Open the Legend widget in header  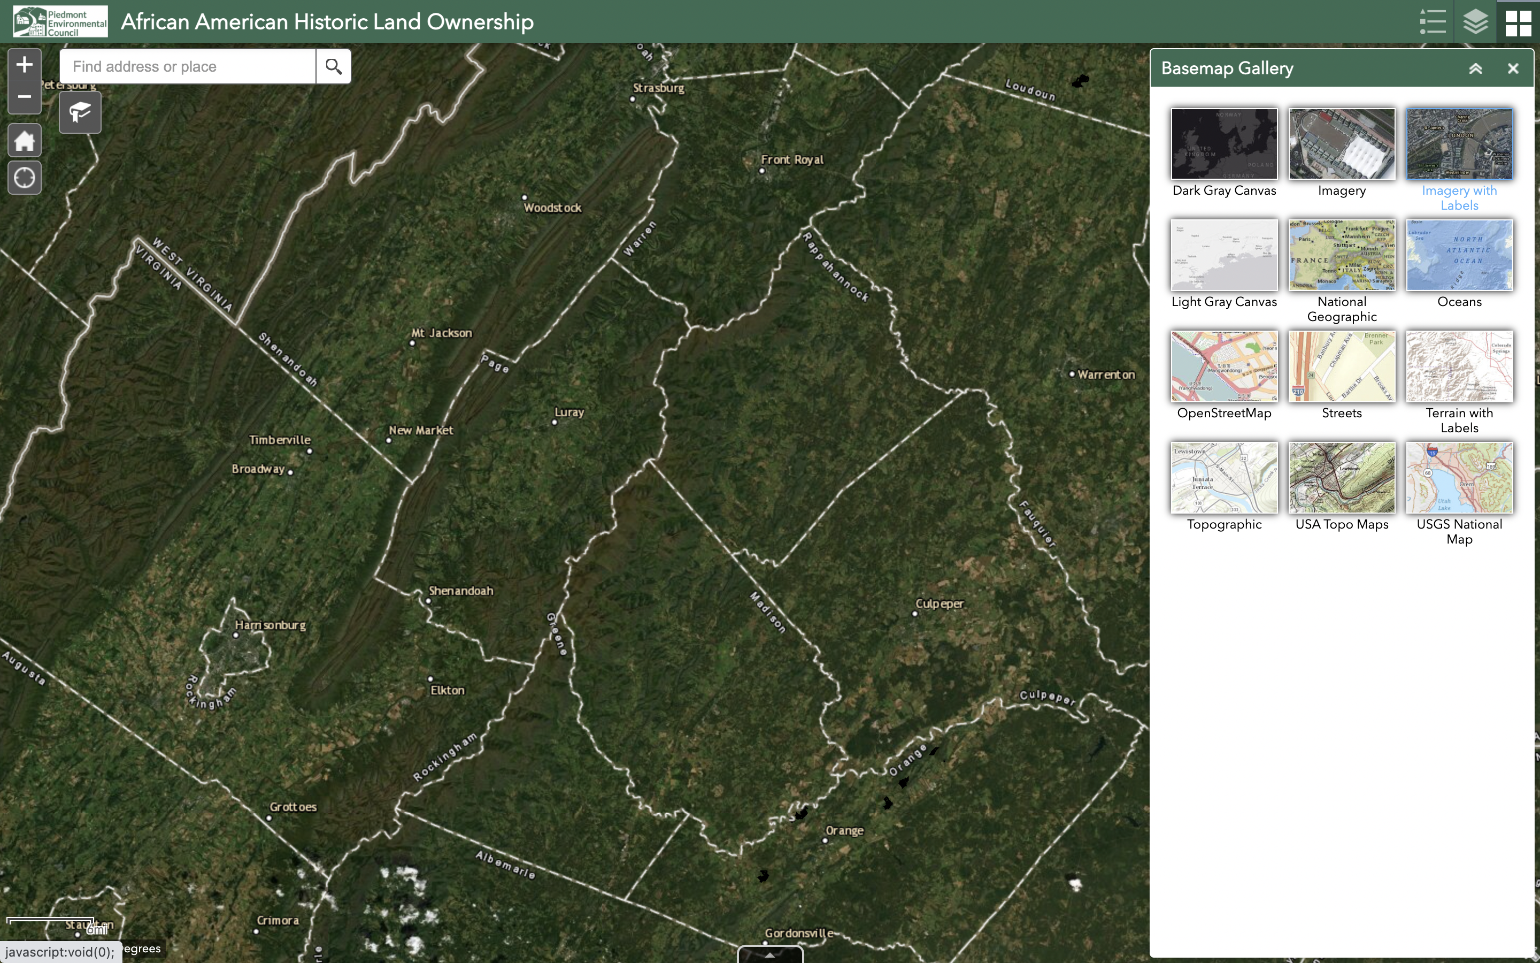(1432, 21)
